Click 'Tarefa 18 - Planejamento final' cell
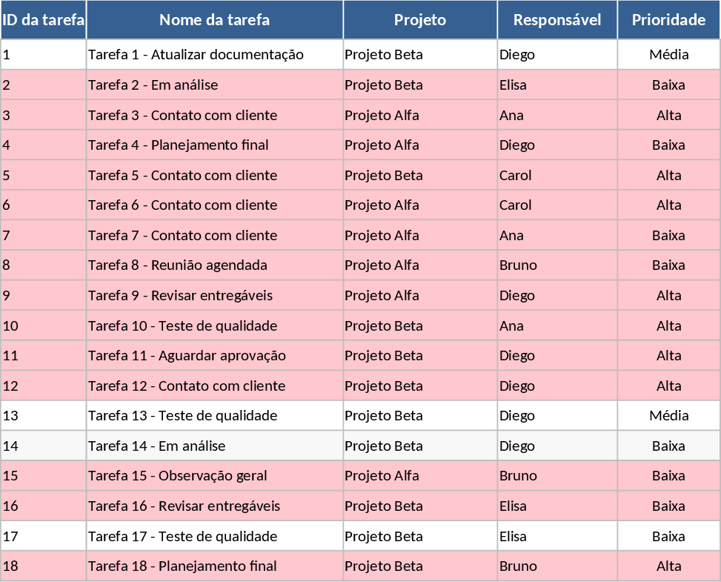 pos(214,566)
